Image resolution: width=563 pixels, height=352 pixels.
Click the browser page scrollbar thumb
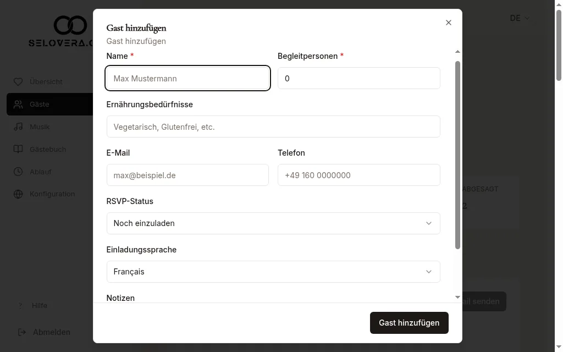tap(559, 45)
